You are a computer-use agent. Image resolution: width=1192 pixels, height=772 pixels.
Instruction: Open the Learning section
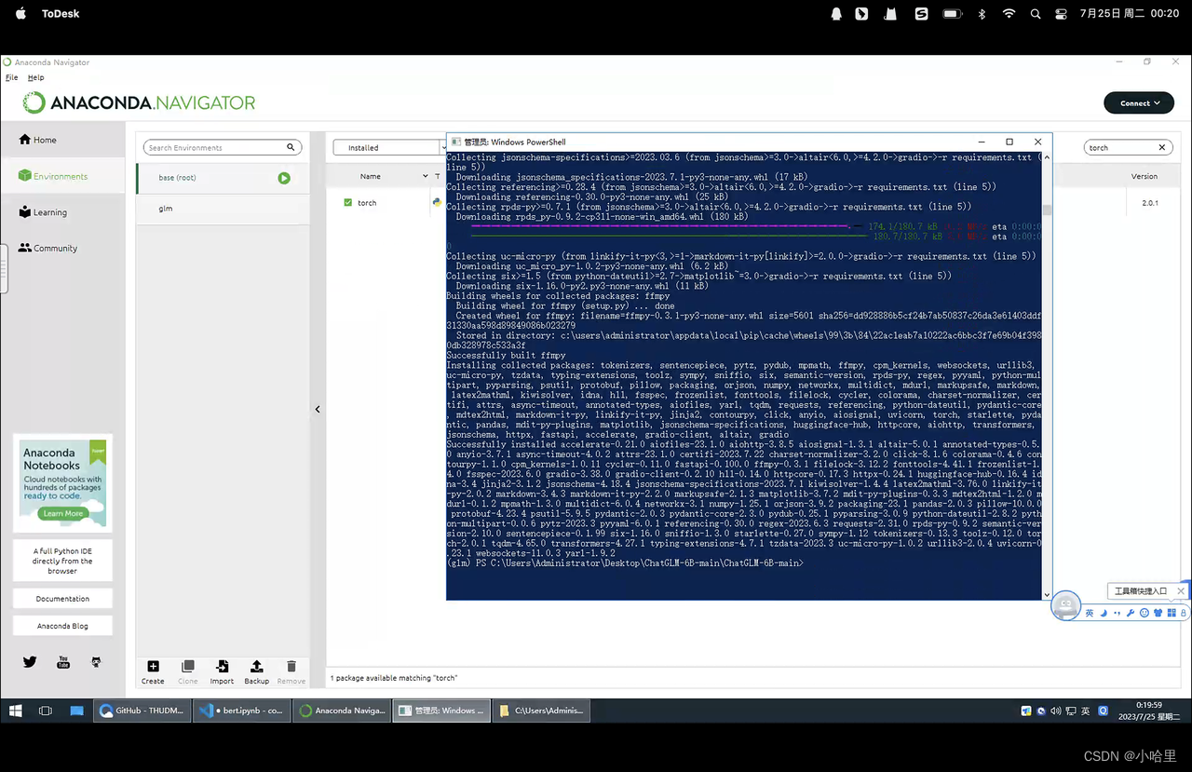pos(62,212)
